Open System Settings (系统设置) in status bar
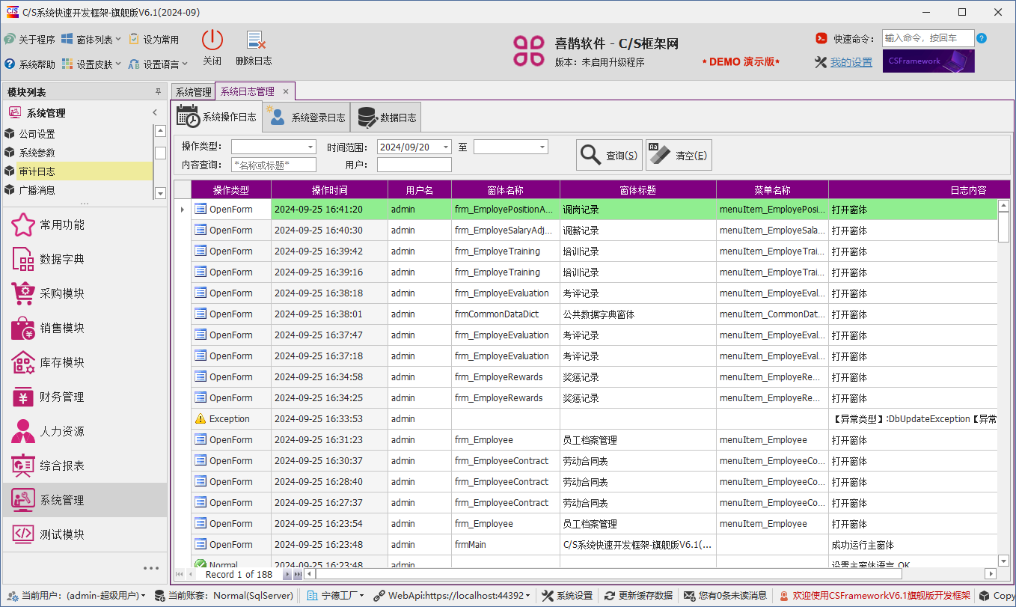This screenshot has width=1016, height=607. [x=567, y=596]
